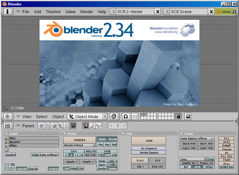Click the Buttons window type icon
Screen dimensions: 239x175
[7, 126]
